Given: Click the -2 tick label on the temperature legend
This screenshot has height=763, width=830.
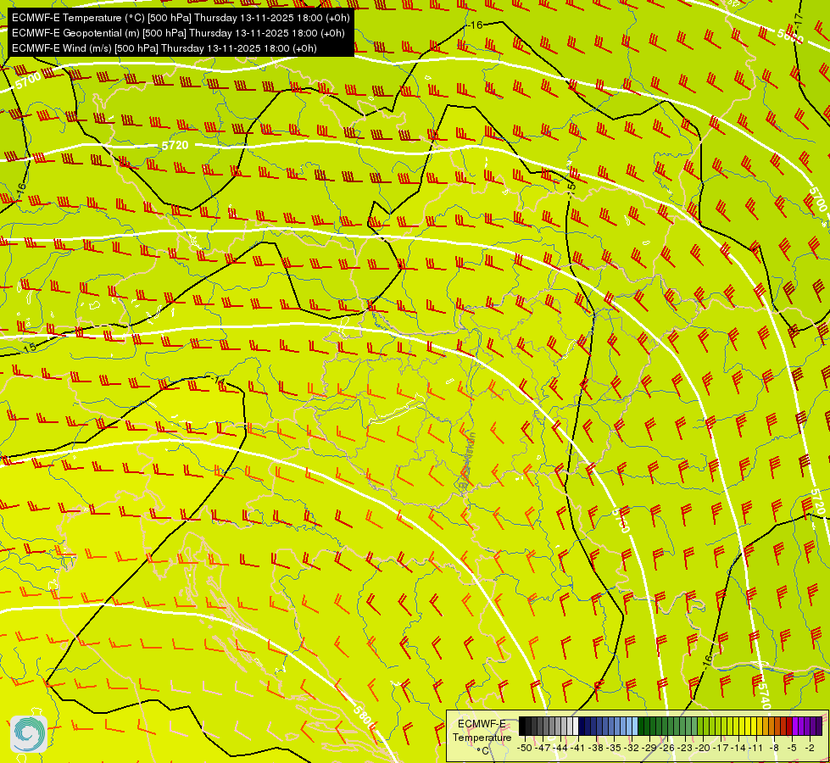Looking at the screenshot, I should coord(811,749).
